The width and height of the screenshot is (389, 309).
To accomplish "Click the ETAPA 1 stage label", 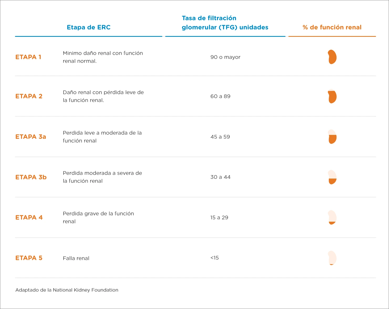I will click(28, 57).
